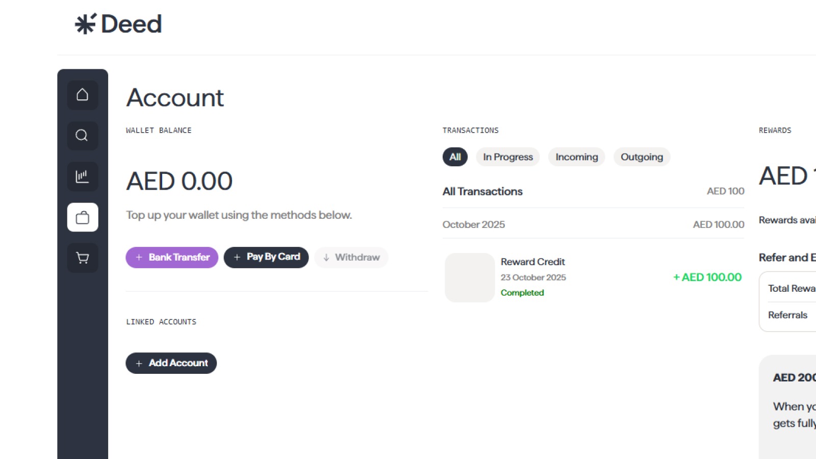Select the All transactions filter
Screen dimensions: 816x459
(x=454, y=157)
